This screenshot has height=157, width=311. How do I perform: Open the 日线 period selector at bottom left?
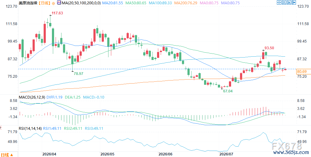pyautogui.click(x=7, y=155)
